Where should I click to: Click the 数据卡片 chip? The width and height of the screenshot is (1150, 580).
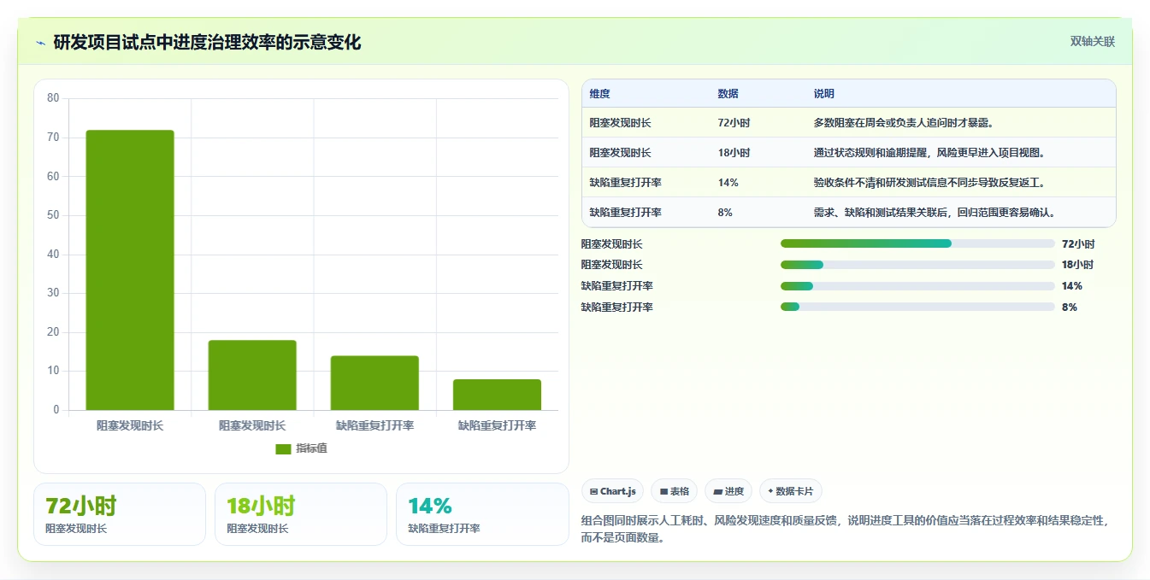pyautogui.click(x=791, y=491)
